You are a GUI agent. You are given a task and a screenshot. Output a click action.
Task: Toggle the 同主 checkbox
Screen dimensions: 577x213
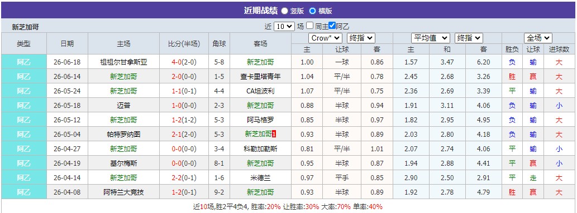pos(310,26)
